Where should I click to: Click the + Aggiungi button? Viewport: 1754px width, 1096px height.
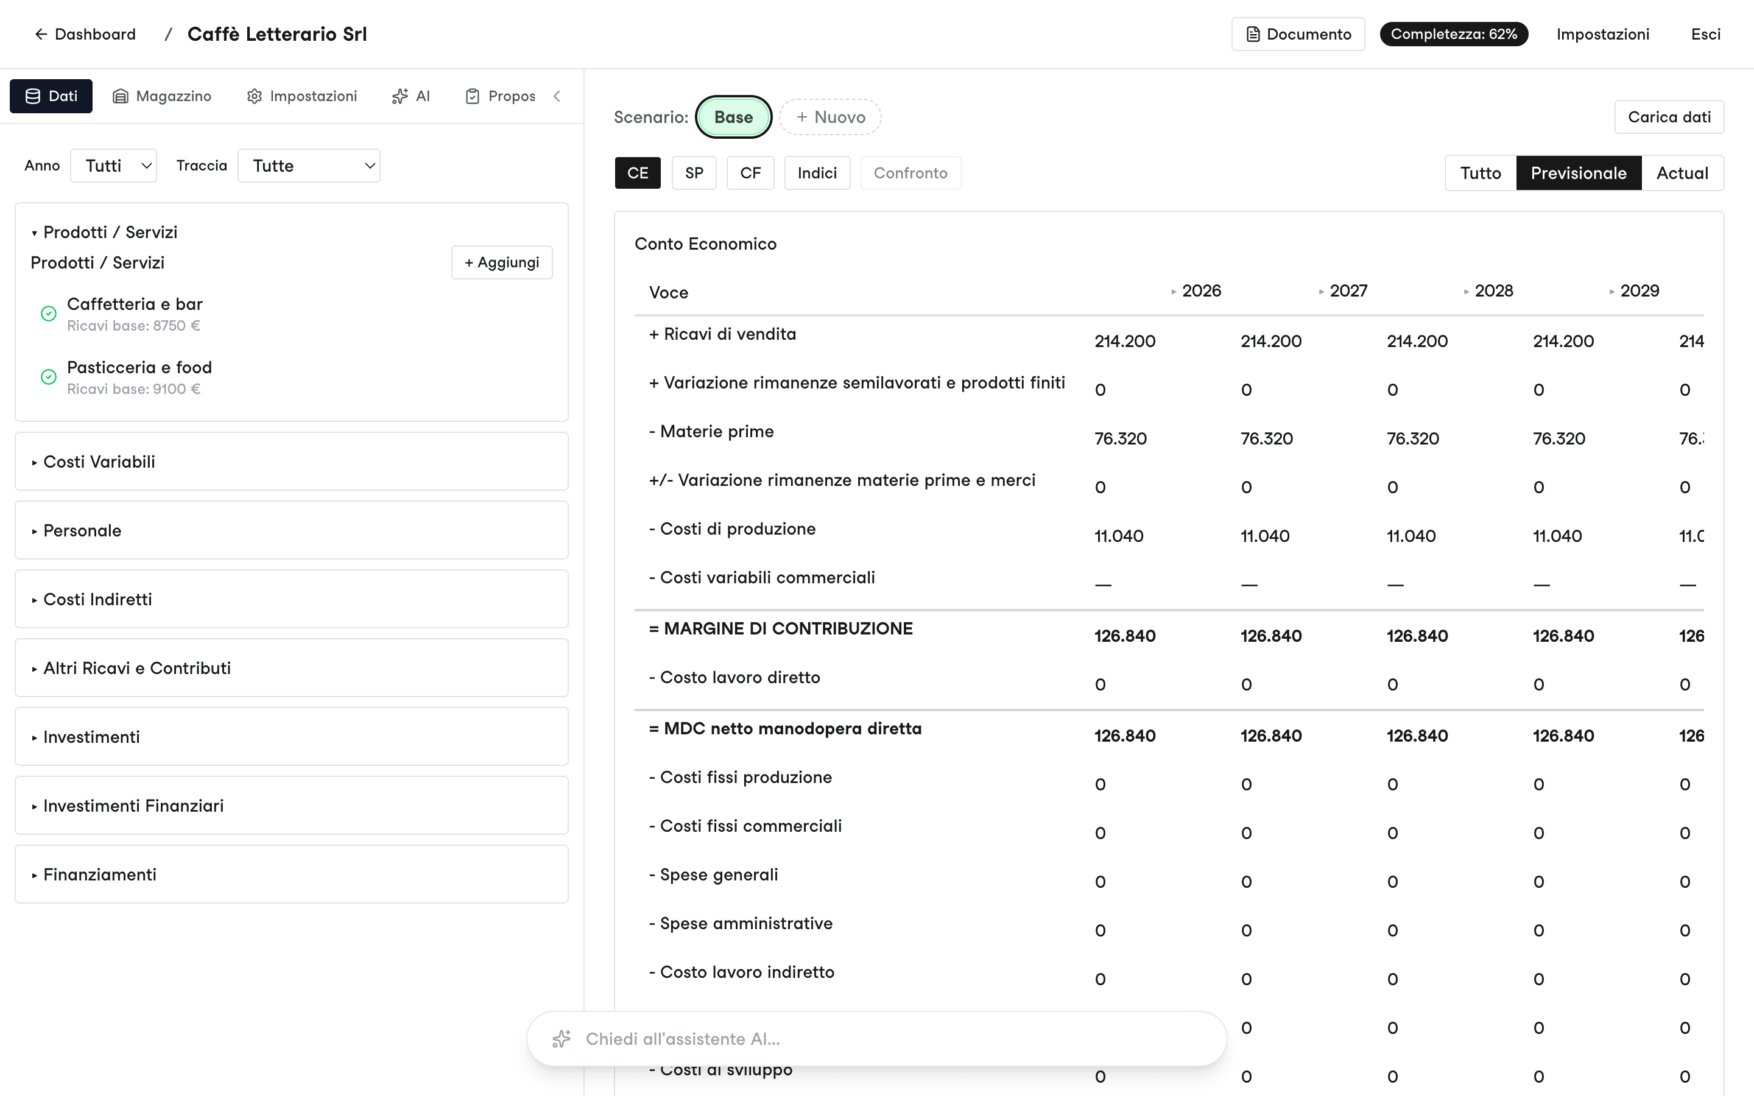pyautogui.click(x=502, y=262)
